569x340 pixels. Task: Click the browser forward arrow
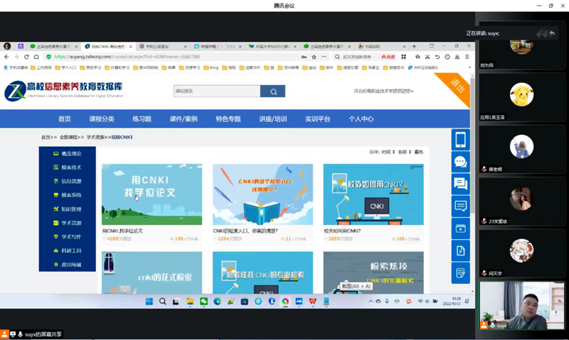[x=16, y=57]
